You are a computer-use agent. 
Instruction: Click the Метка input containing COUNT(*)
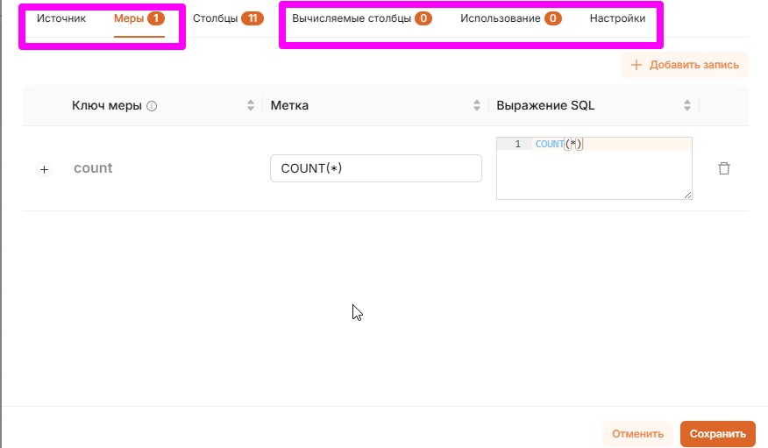[375, 168]
